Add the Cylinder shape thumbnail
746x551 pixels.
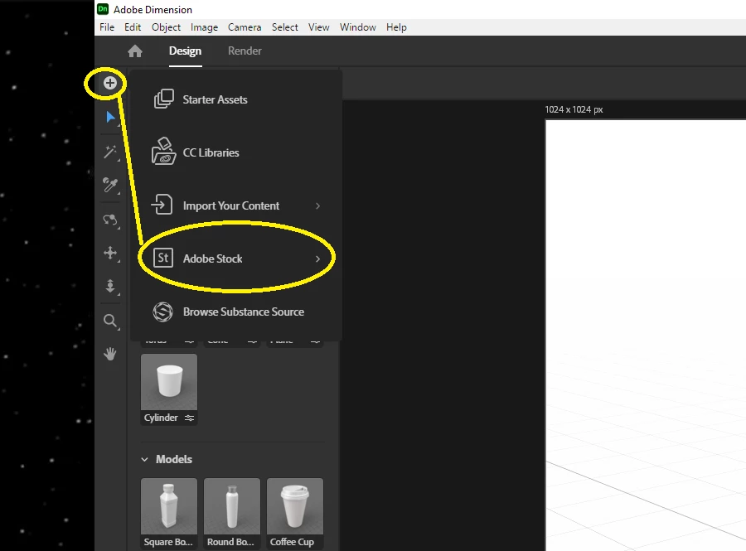click(x=169, y=382)
